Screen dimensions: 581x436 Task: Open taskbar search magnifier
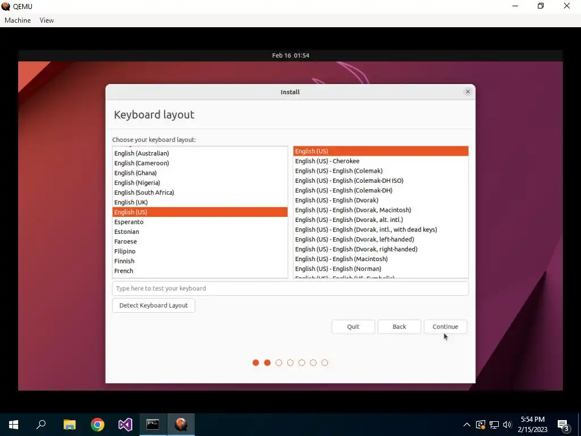tap(41, 425)
